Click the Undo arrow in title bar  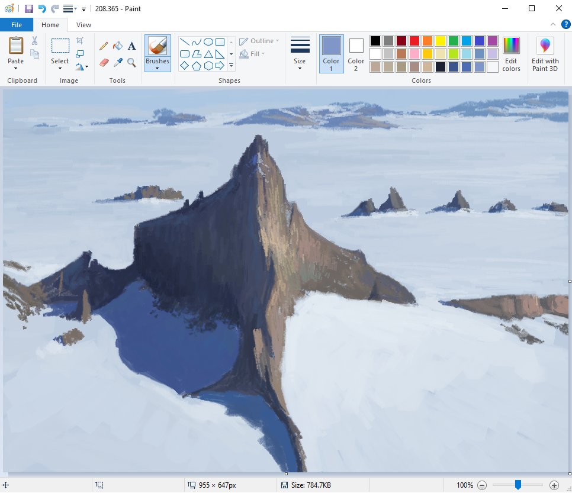(42, 9)
